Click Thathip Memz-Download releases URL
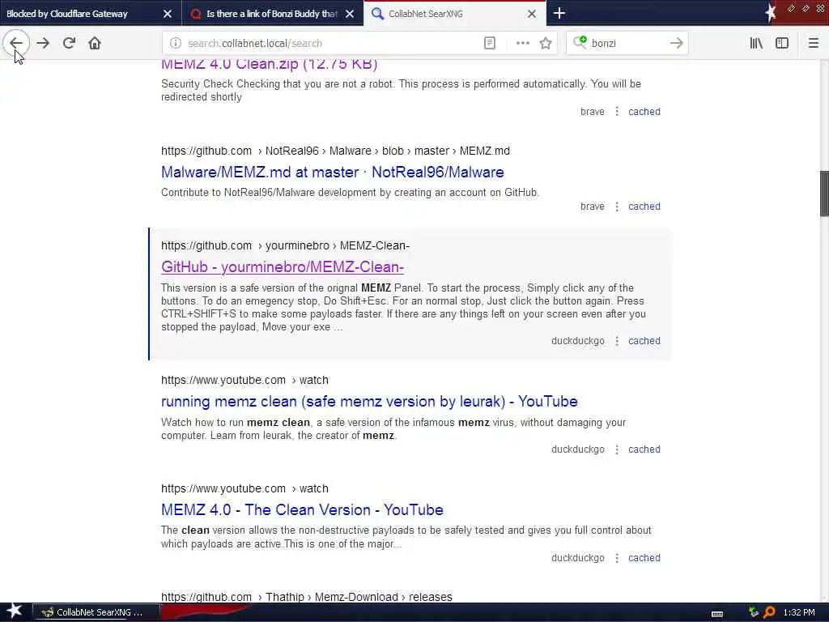 coord(307,597)
